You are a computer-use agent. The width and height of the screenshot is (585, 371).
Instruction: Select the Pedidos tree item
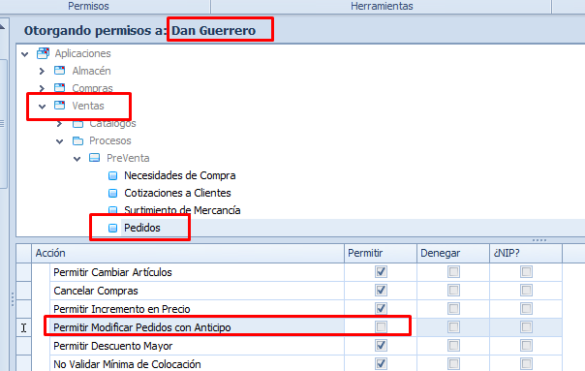[x=142, y=228]
